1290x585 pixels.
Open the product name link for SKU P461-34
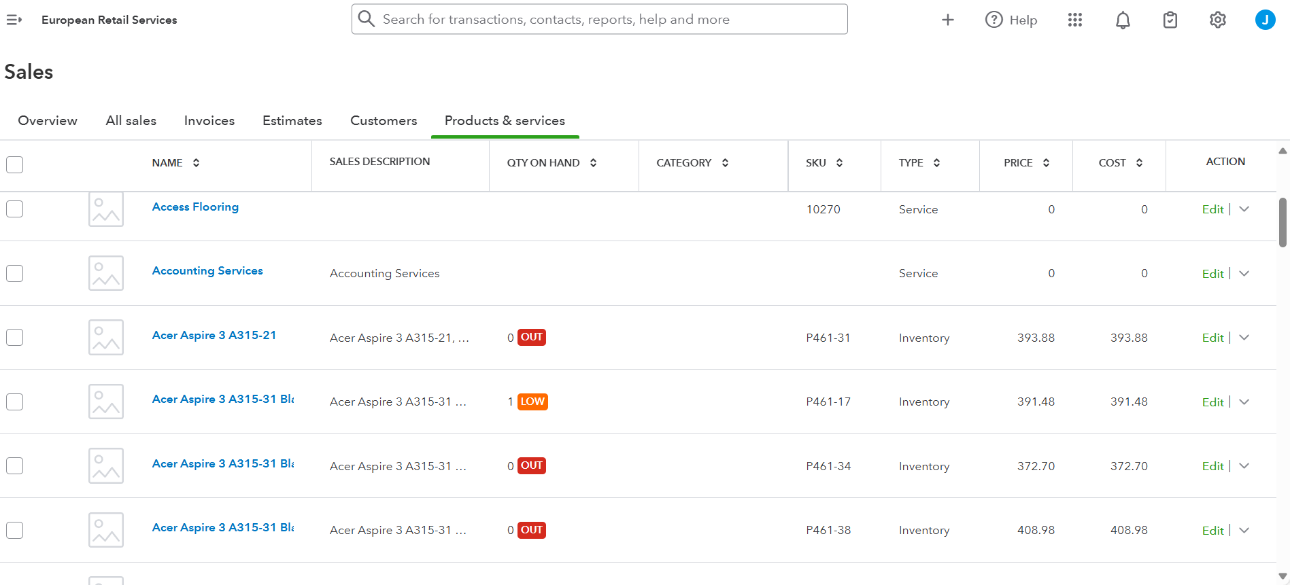pyautogui.click(x=223, y=463)
